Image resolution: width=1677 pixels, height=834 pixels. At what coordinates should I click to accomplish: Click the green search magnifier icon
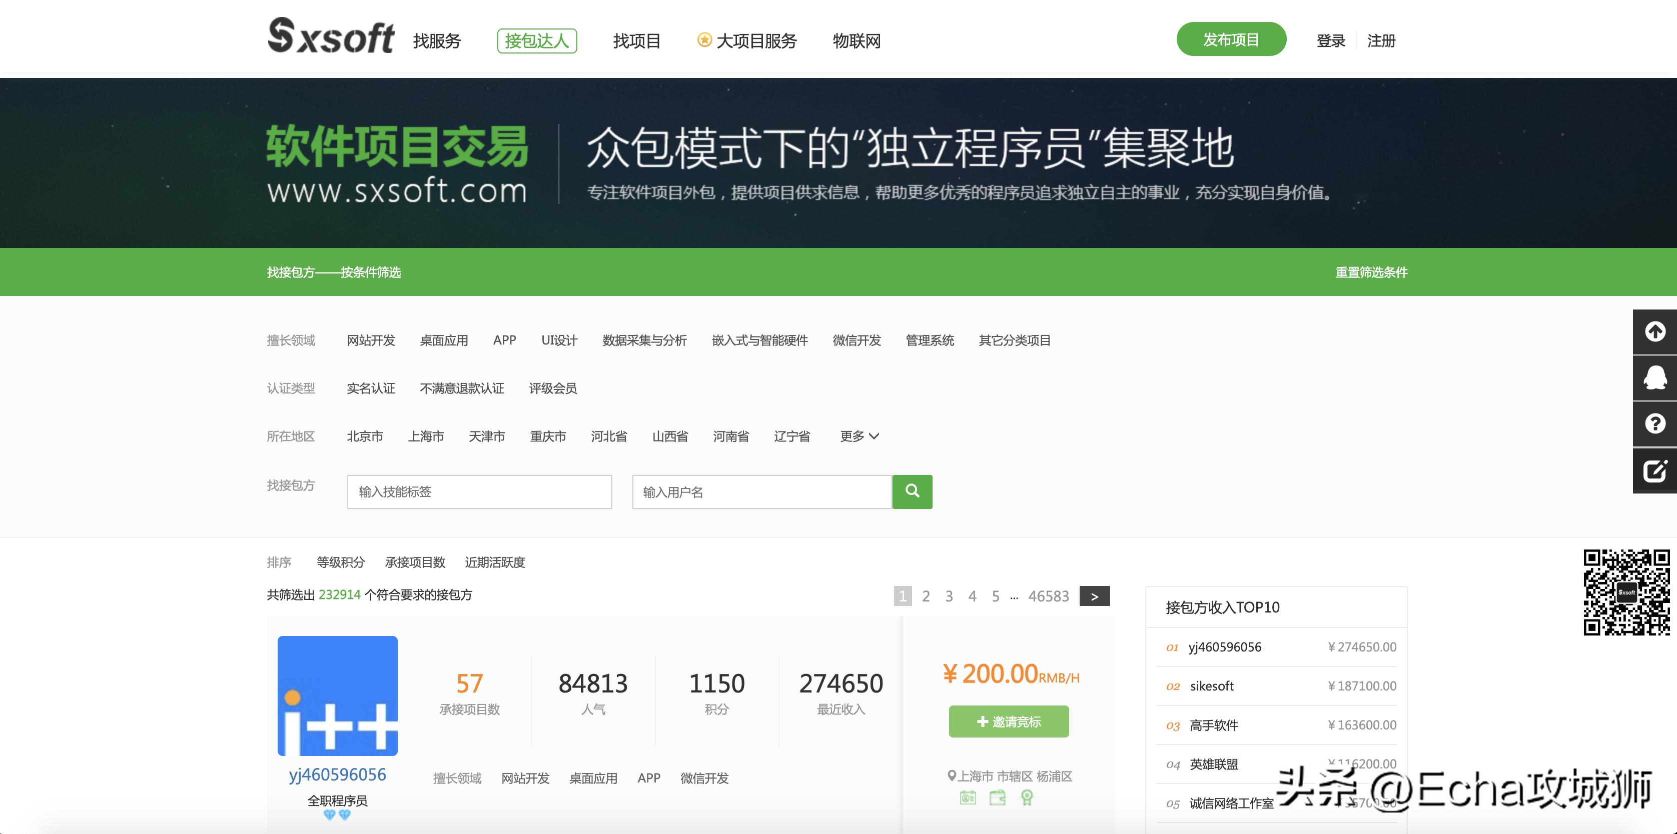[x=912, y=492]
